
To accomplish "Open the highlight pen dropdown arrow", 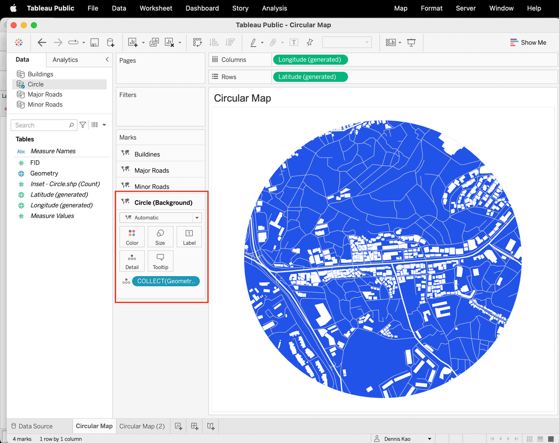I will 262,43.
